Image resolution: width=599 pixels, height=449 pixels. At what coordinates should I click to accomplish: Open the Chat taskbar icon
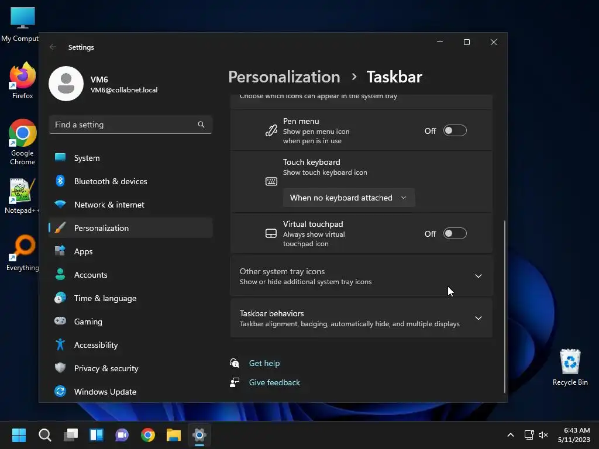(122, 435)
